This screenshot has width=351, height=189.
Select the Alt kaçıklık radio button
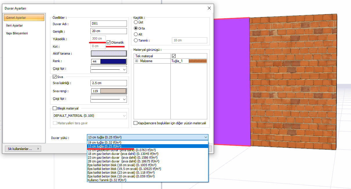(x=136, y=34)
